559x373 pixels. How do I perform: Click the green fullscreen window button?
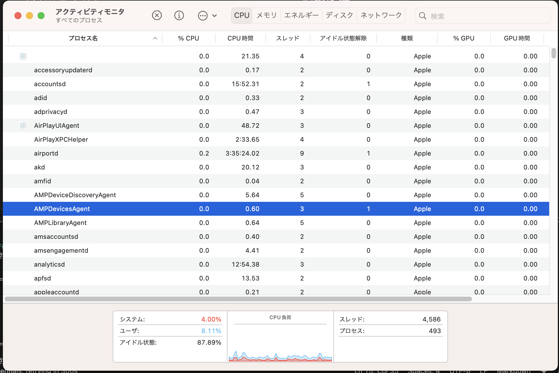point(41,16)
